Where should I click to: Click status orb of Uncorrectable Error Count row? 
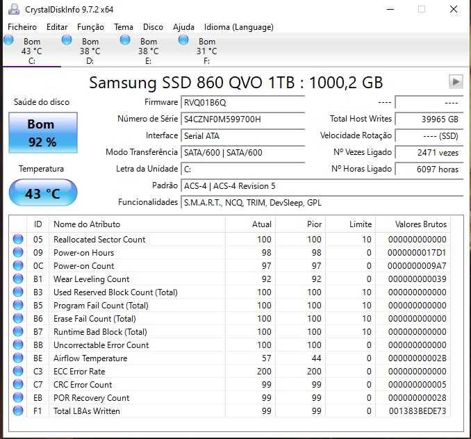point(18,345)
